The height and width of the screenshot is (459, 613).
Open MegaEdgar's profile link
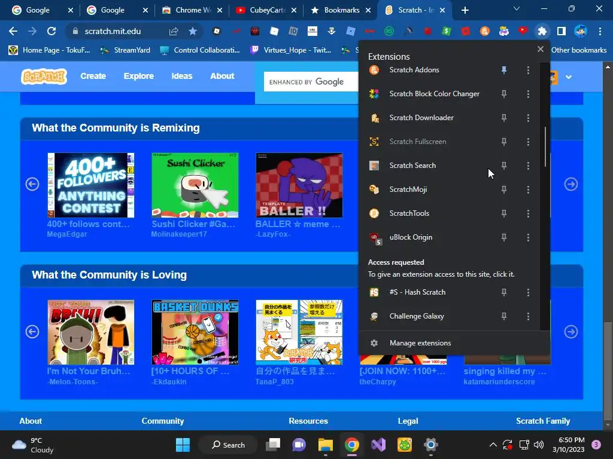(x=67, y=234)
